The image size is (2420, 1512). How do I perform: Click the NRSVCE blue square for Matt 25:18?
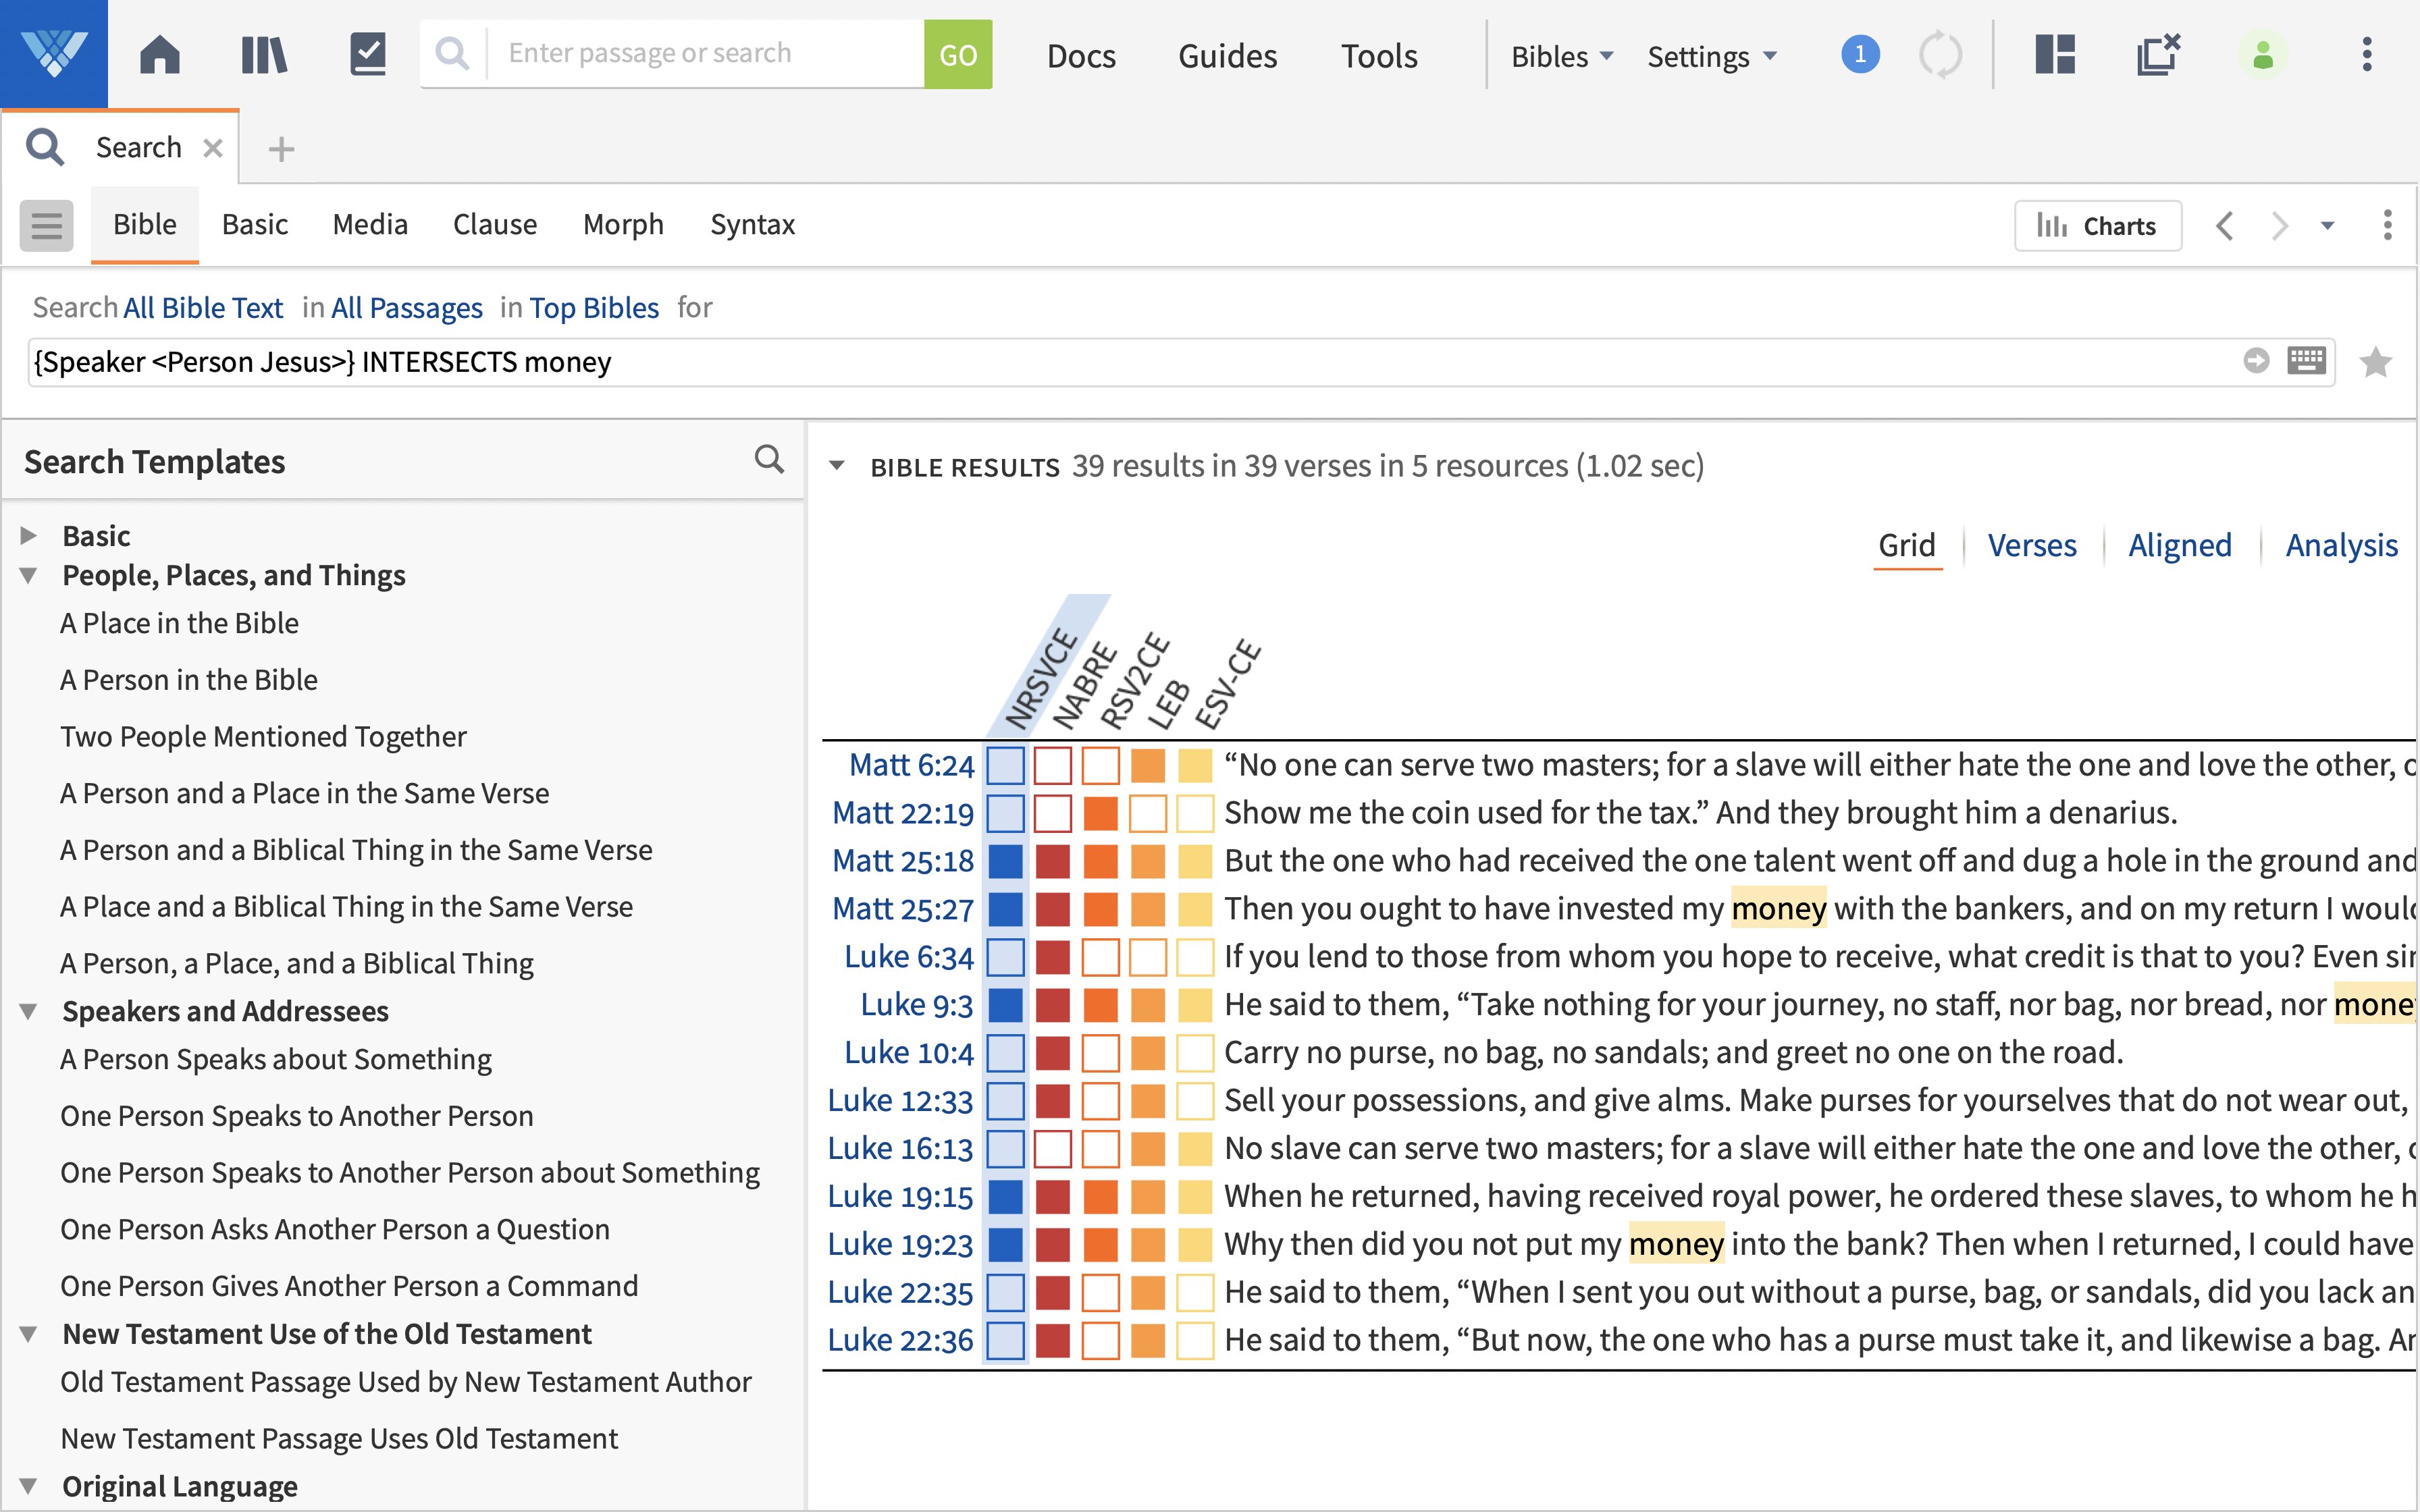(x=1005, y=861)
